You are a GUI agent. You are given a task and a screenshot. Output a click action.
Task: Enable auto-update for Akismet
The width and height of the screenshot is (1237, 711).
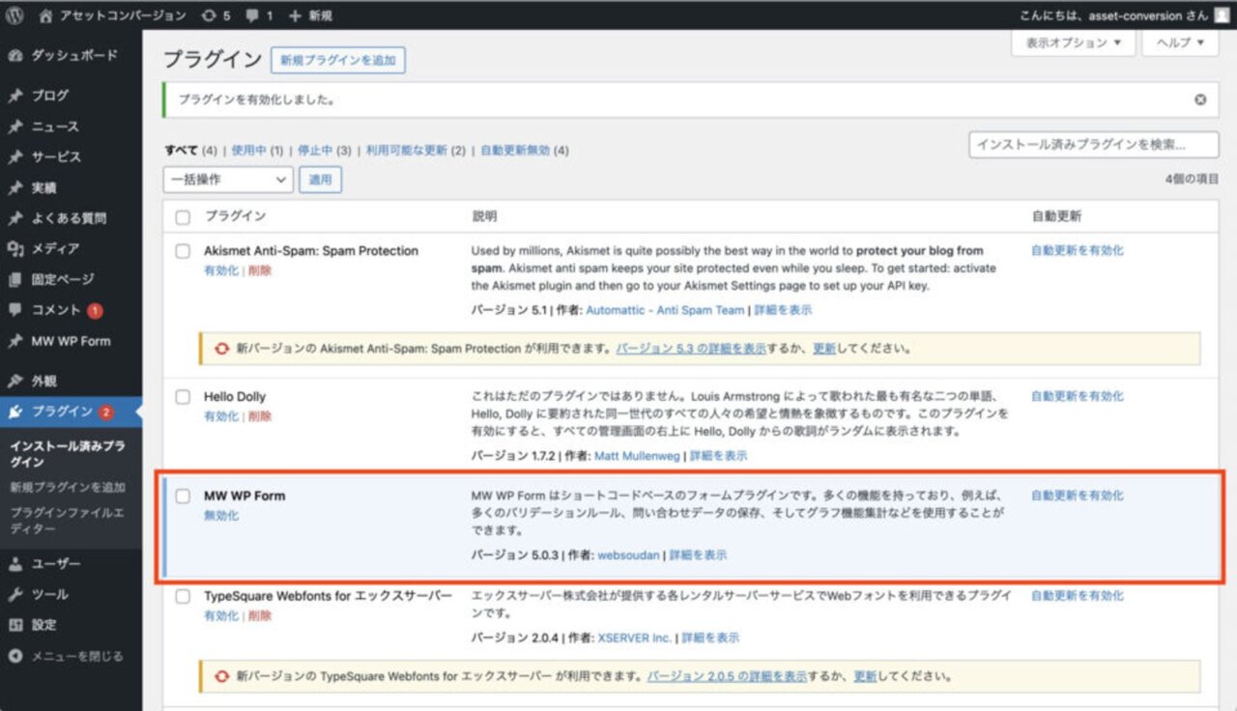pyautogui.click(x=1078, y=250)
